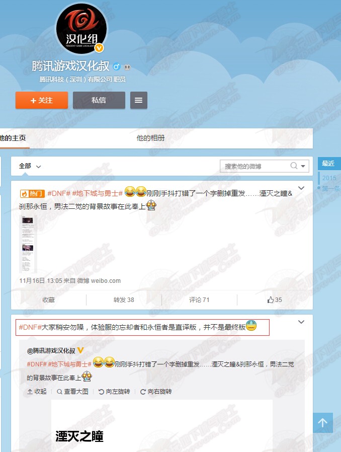
Task: Jump to 2015 in the timeline
Action: (x=329, y=178)
